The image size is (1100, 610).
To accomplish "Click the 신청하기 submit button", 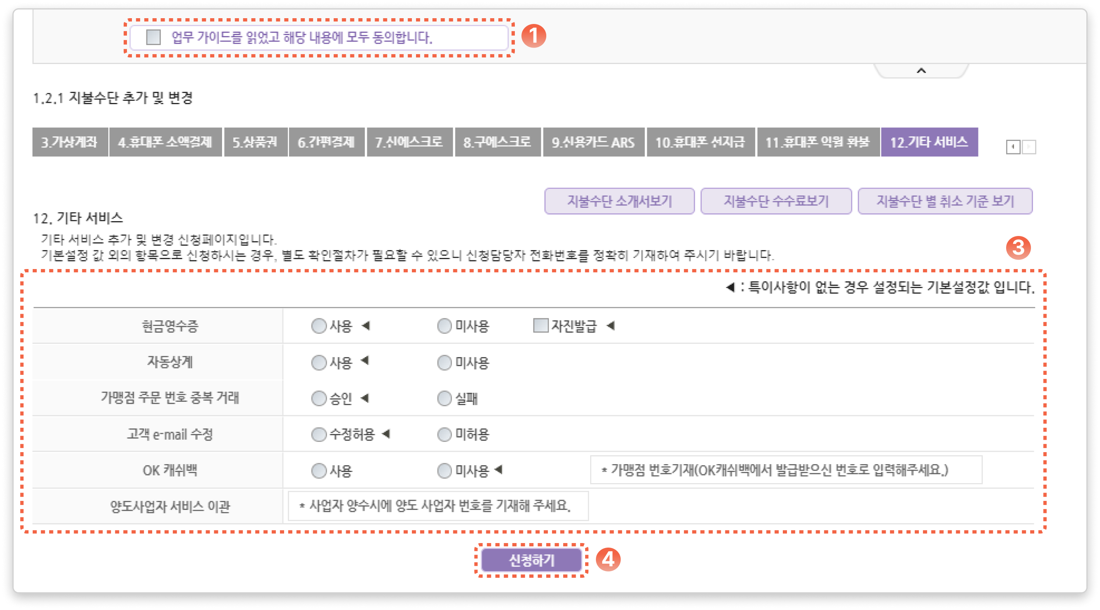I will (x=531, y=560).
